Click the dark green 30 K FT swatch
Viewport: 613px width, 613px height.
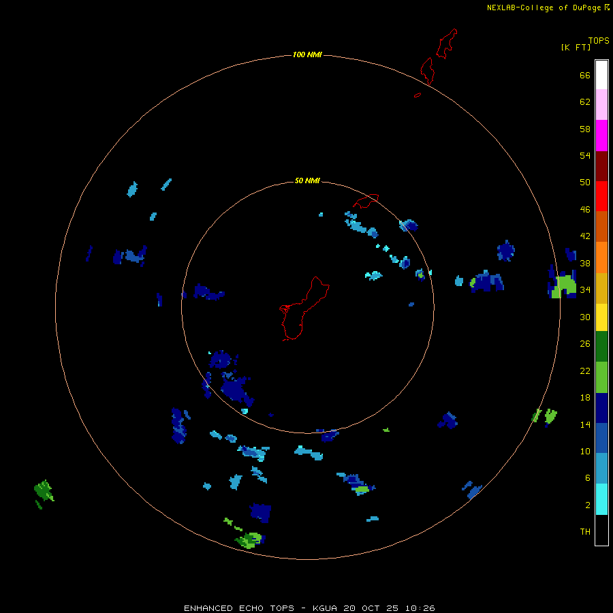[601, 347]
